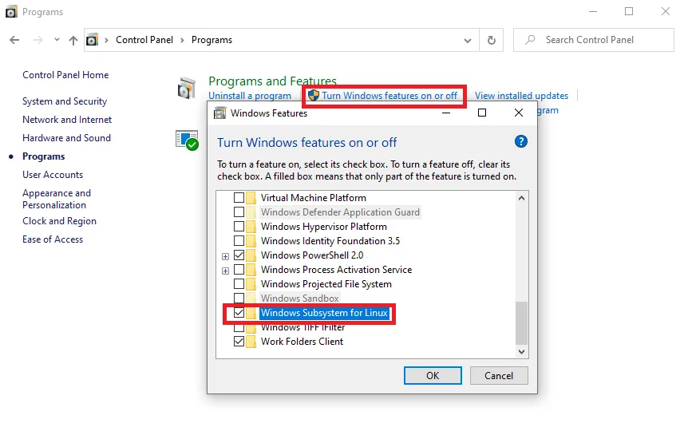Image resolution: width=684 pixels, height=435 pixels.
Task: Click the Work Folders Client folder icon
Action: (x=251, y=342)
